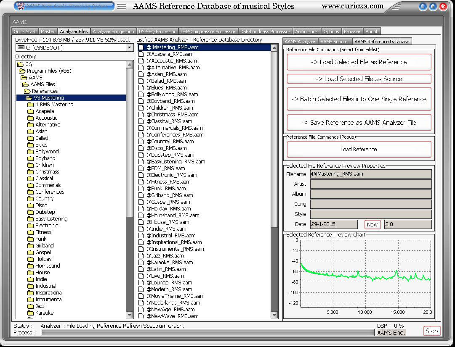
Task: Click the file icon beside @Gospel_RMS.aam
Action: (x=141, y=202)
